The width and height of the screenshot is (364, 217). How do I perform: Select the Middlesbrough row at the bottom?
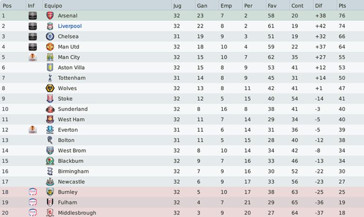point(182,213)
